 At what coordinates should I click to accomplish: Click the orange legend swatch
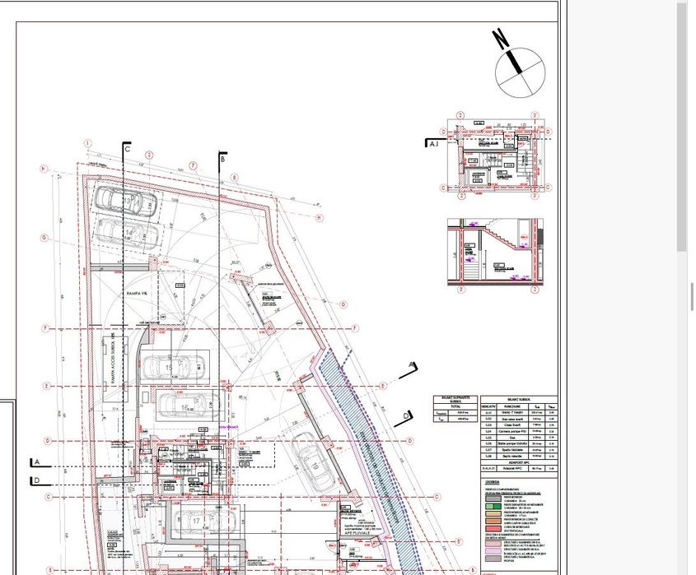(493, 522)
